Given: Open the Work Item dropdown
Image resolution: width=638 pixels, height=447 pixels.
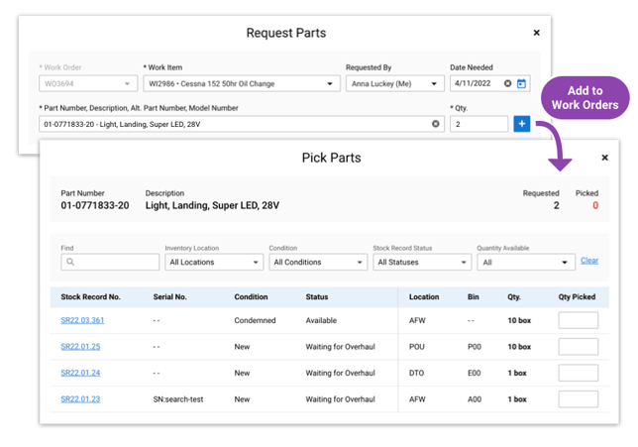Looking at the screenshot, I should [242, 83].
